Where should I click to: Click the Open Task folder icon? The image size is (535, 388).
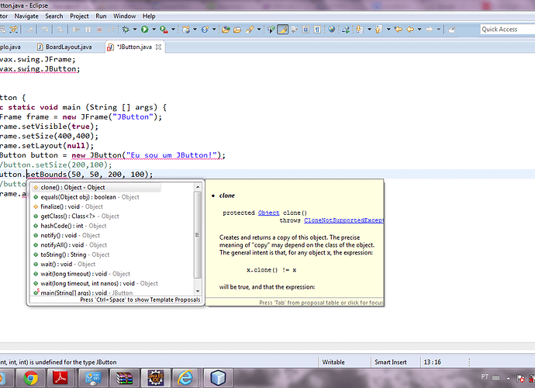(237, 29)
